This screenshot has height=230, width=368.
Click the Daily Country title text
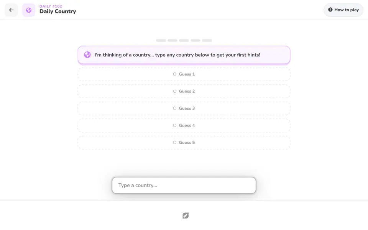[x=58, y=11]
